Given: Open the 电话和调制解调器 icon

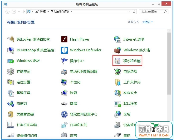Looking at the screenshot, I should tap(64, 71).
